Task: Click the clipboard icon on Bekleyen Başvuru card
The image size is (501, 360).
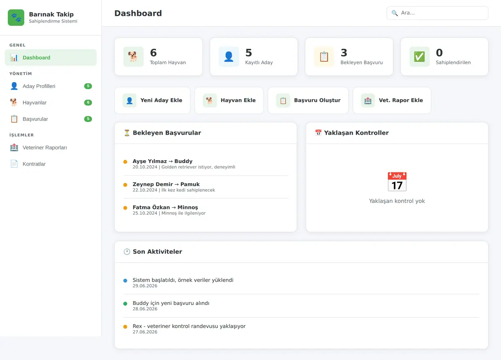Action: (x=324, y=57)
